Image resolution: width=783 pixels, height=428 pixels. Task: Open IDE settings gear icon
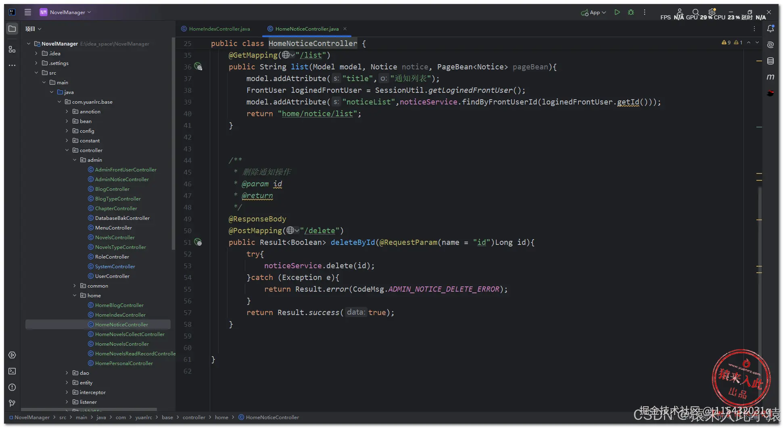point(712,12)
